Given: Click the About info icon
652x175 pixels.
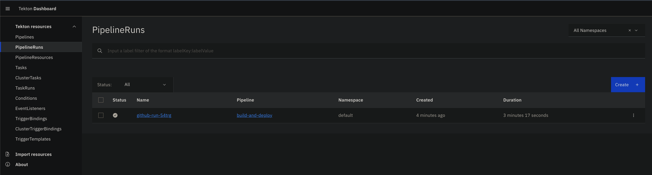Looking at the screenshot, I should [x=8, y=164].
